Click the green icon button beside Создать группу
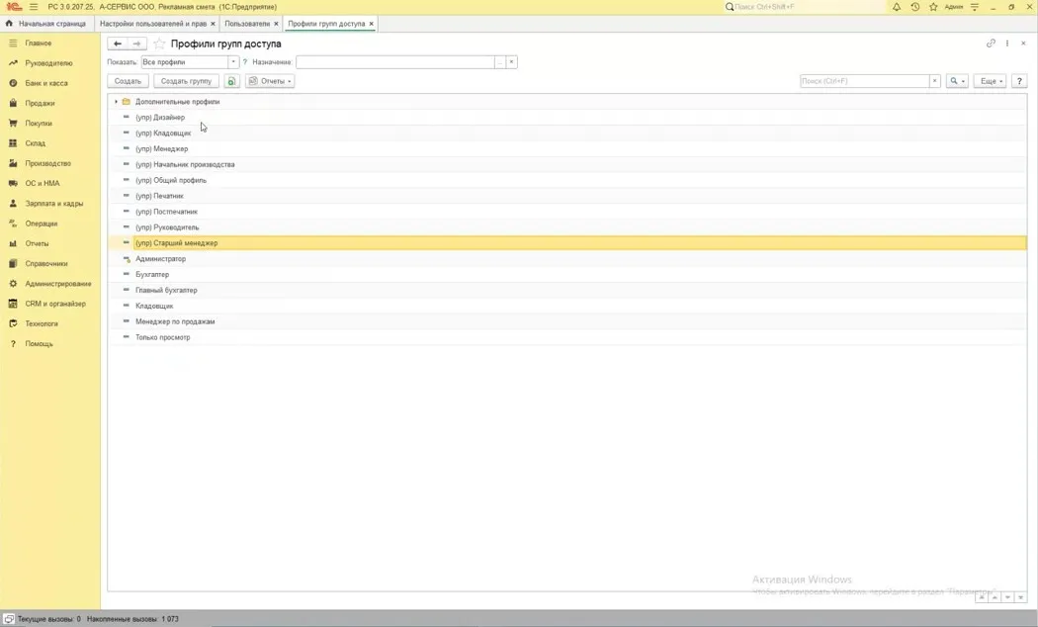This screenshot has width=1038, height=627. pos(231,81)
